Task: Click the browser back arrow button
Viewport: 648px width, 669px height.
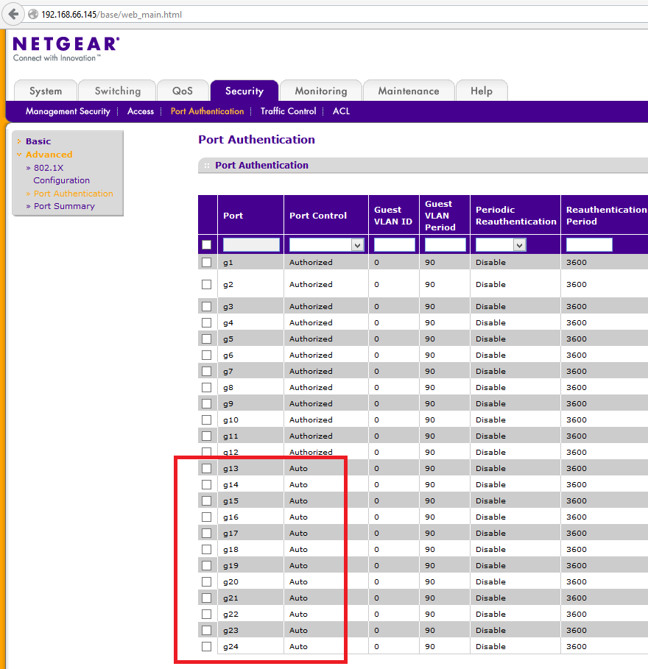Action: click(13, 14)
